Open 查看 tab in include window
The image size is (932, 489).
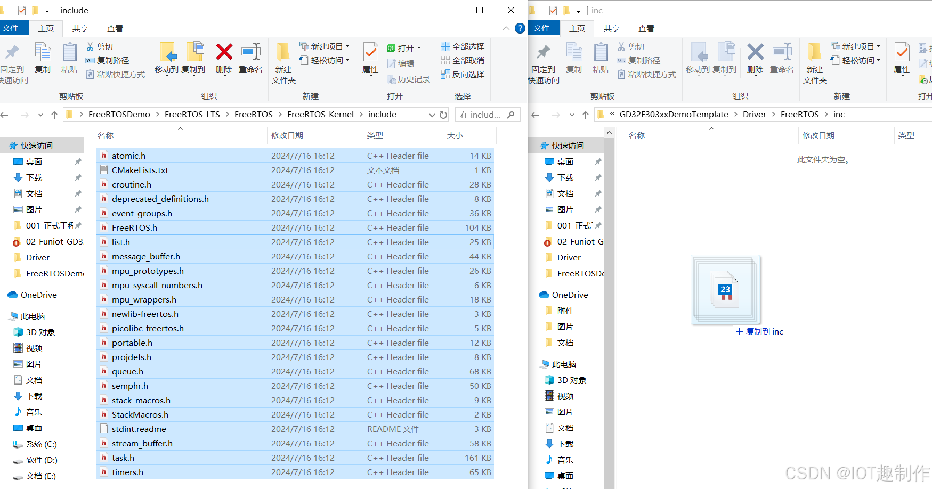coord(115,28)
